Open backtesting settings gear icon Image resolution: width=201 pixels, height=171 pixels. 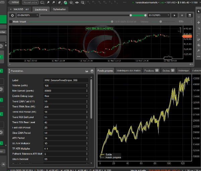click(x=12, y=15)
